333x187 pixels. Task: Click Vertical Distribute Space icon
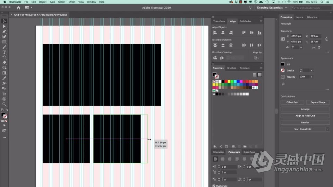click(215, 58)
